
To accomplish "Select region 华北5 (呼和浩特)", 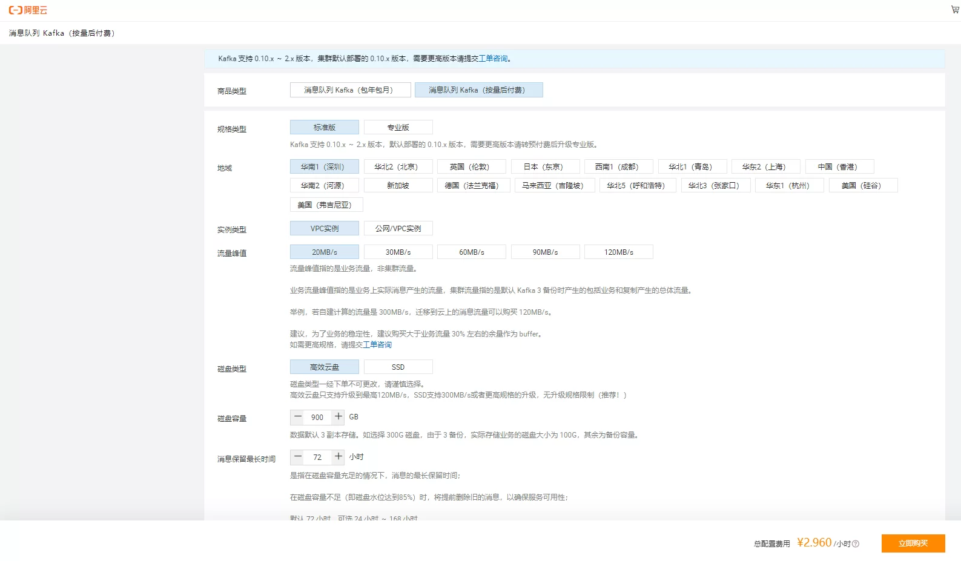I will coord(638,185).
